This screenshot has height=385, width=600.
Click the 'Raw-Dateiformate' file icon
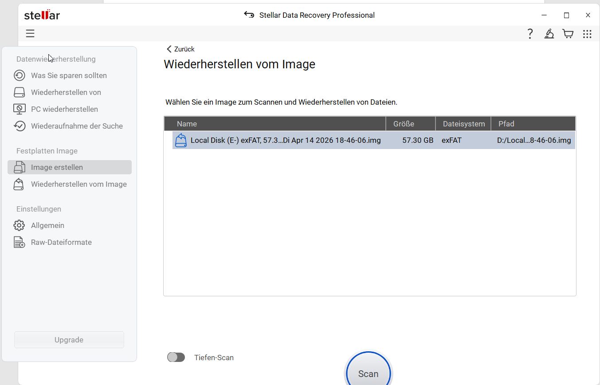tap(19, 242)
